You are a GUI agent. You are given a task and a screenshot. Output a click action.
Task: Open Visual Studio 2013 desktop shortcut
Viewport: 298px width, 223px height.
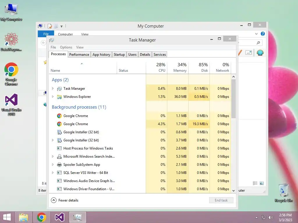pyautogui.click(x=11, y=104)
